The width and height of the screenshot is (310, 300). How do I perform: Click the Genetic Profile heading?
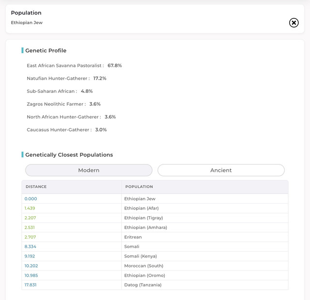click(x=46, y=50)
